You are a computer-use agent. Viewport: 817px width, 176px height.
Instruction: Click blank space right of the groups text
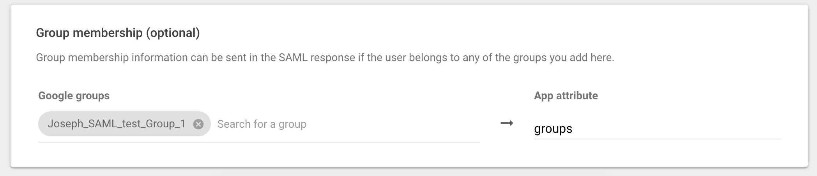pyautogui.click(x=676, y=128)
